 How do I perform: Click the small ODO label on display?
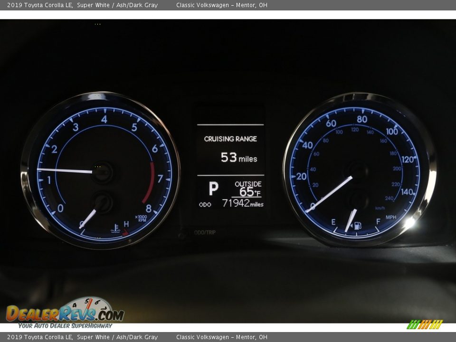pos(205,205)
